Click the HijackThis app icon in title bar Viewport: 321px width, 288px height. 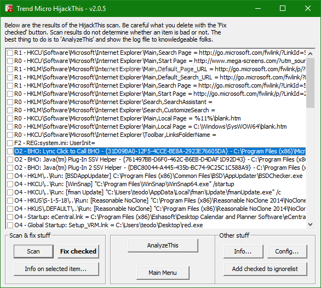[9, 9]
